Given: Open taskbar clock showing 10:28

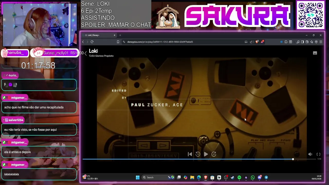Looking at the screenshot, I should 317,177.
